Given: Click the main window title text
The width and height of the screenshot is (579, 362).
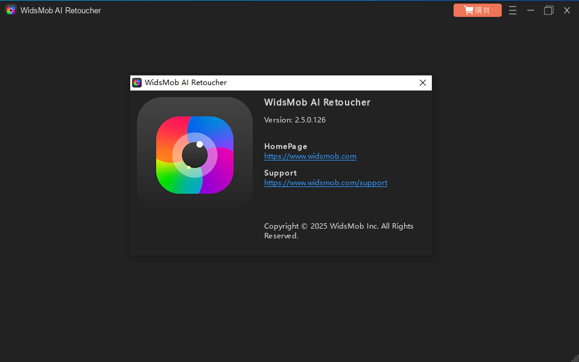Looking at the screenshot, I should point(61,10).
